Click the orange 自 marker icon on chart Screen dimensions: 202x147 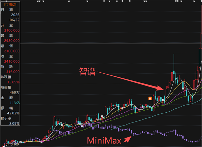[x=150, y=99]
